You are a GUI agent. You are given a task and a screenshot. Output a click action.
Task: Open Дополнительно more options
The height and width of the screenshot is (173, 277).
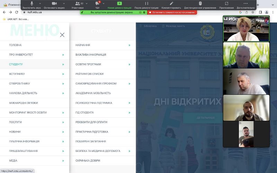[246, 4]
